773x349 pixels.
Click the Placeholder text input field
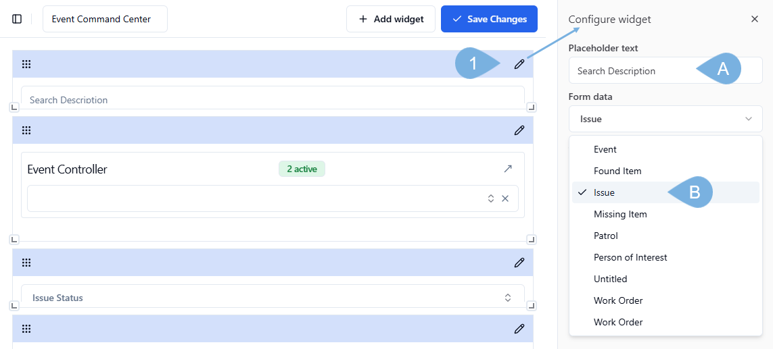click(665, 70)
